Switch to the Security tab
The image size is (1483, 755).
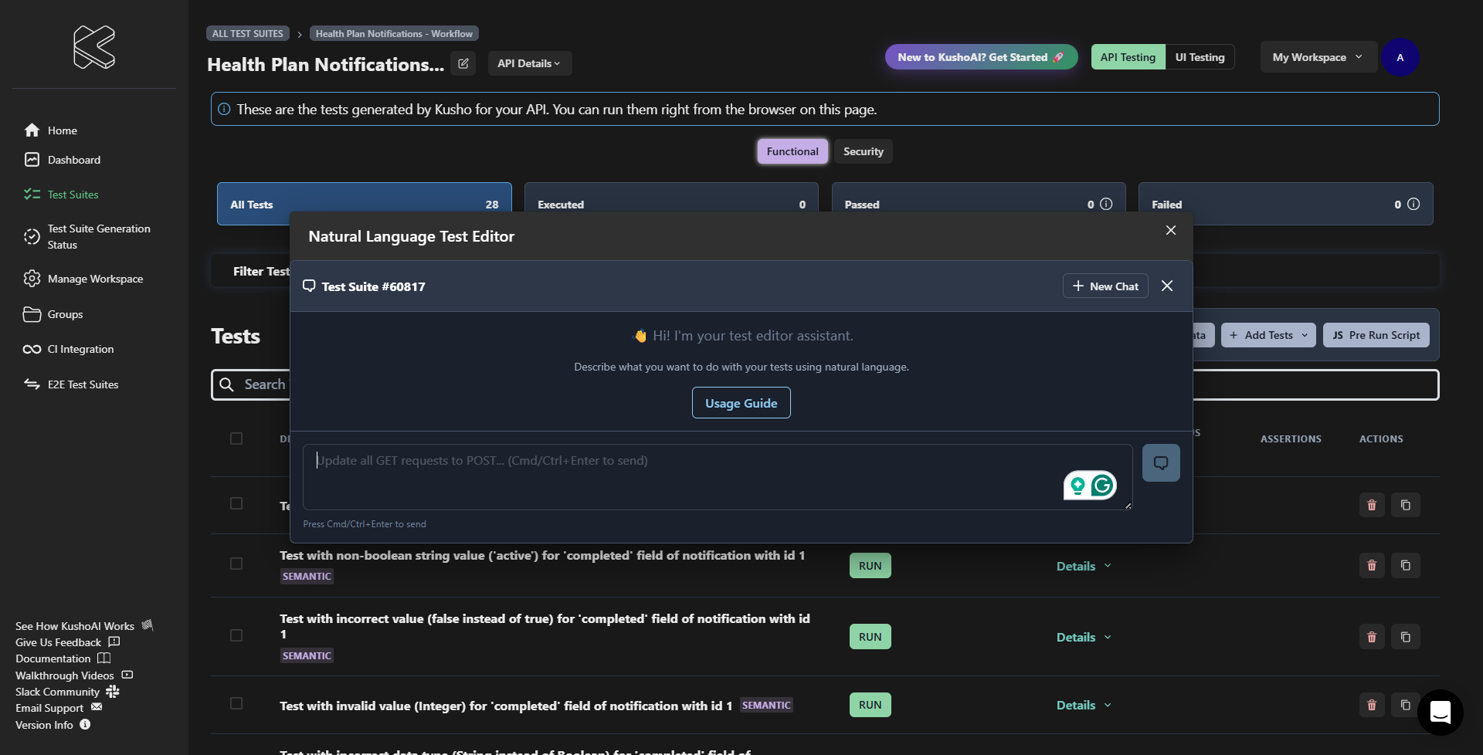(863, 151)
